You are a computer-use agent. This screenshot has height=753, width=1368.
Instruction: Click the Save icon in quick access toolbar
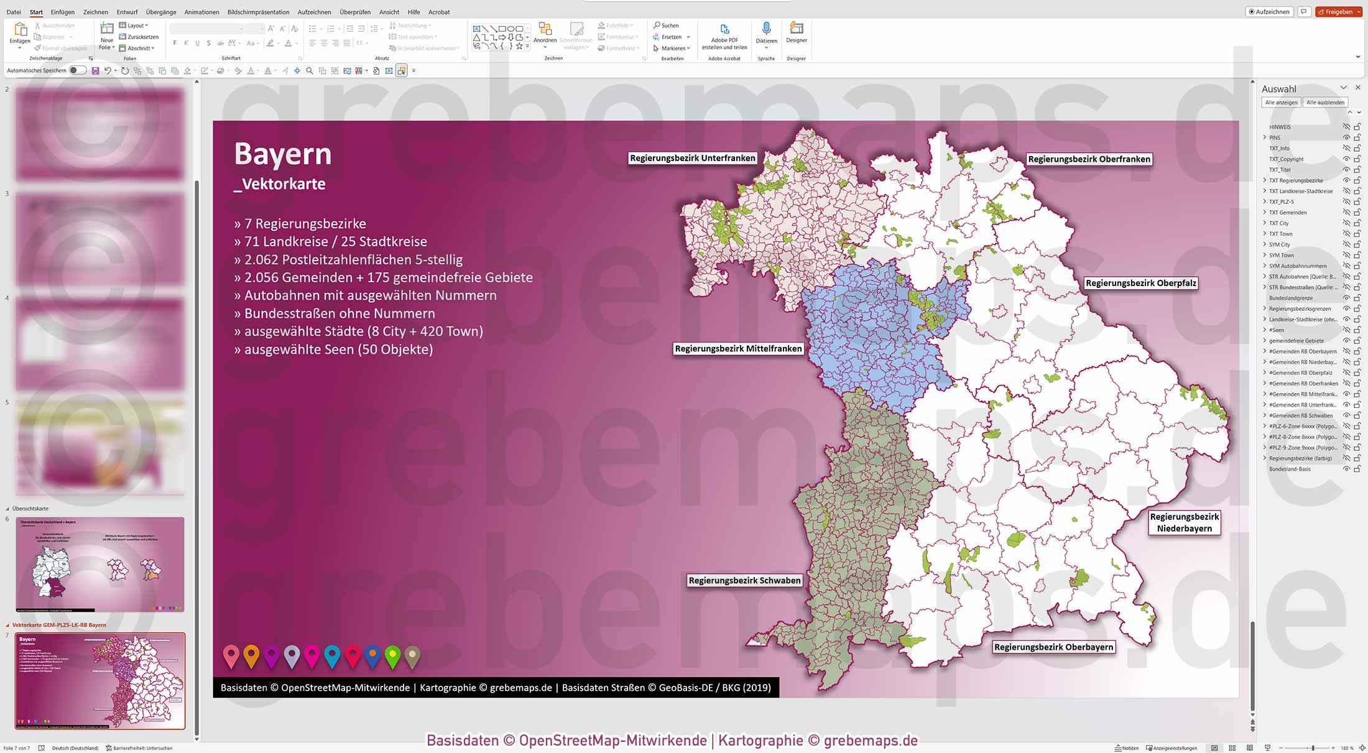[x=95, y=70]
